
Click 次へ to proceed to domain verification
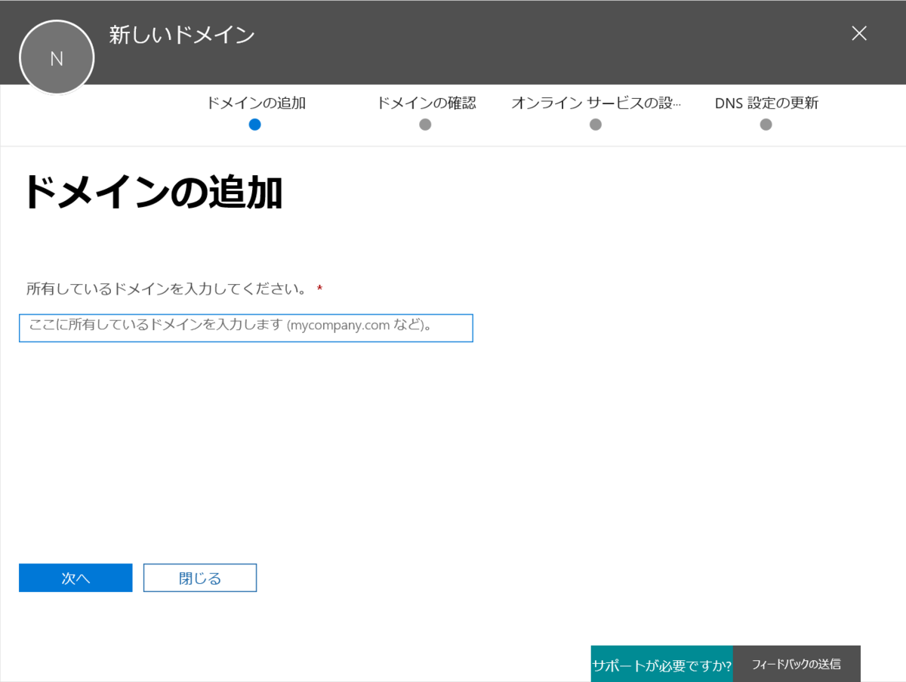75,577
